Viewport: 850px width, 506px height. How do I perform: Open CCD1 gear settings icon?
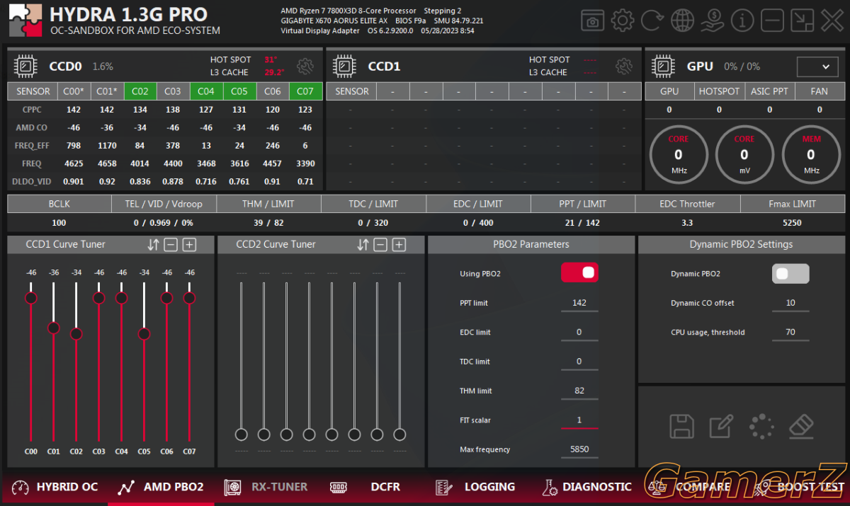point(624,67)
